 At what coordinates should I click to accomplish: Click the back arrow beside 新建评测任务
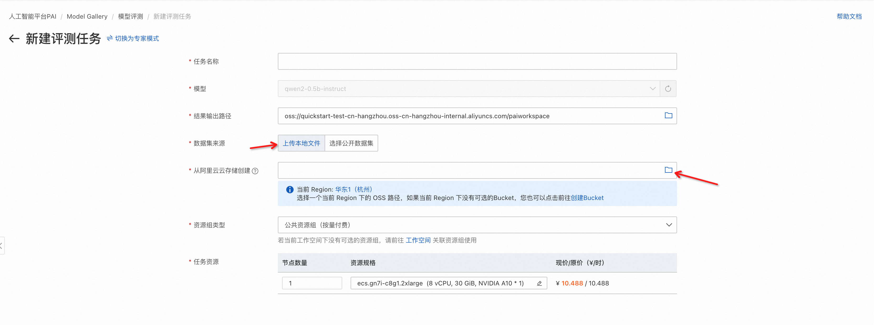14,39
